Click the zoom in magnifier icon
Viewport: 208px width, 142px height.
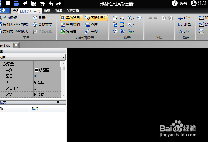tap(129, 18)
